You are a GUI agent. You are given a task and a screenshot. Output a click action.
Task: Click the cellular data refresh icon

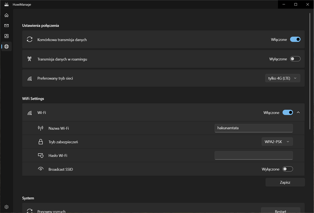pyautogui.click(x=29, y=39)
